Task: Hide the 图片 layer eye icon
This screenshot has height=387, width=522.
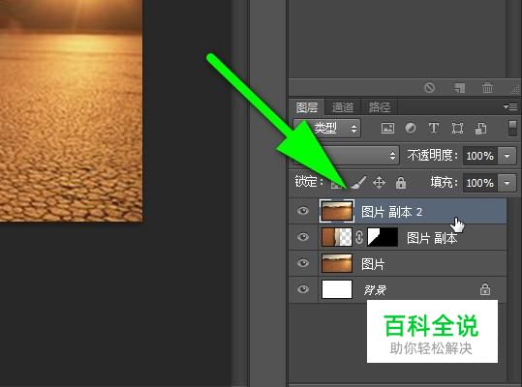Action: pos(303,263)
